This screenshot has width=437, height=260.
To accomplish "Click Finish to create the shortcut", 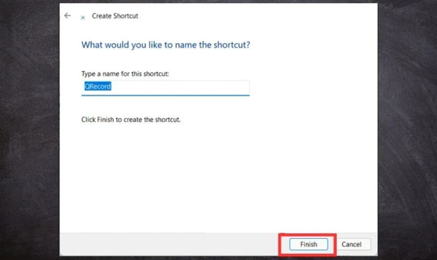I will click(308, 244).
